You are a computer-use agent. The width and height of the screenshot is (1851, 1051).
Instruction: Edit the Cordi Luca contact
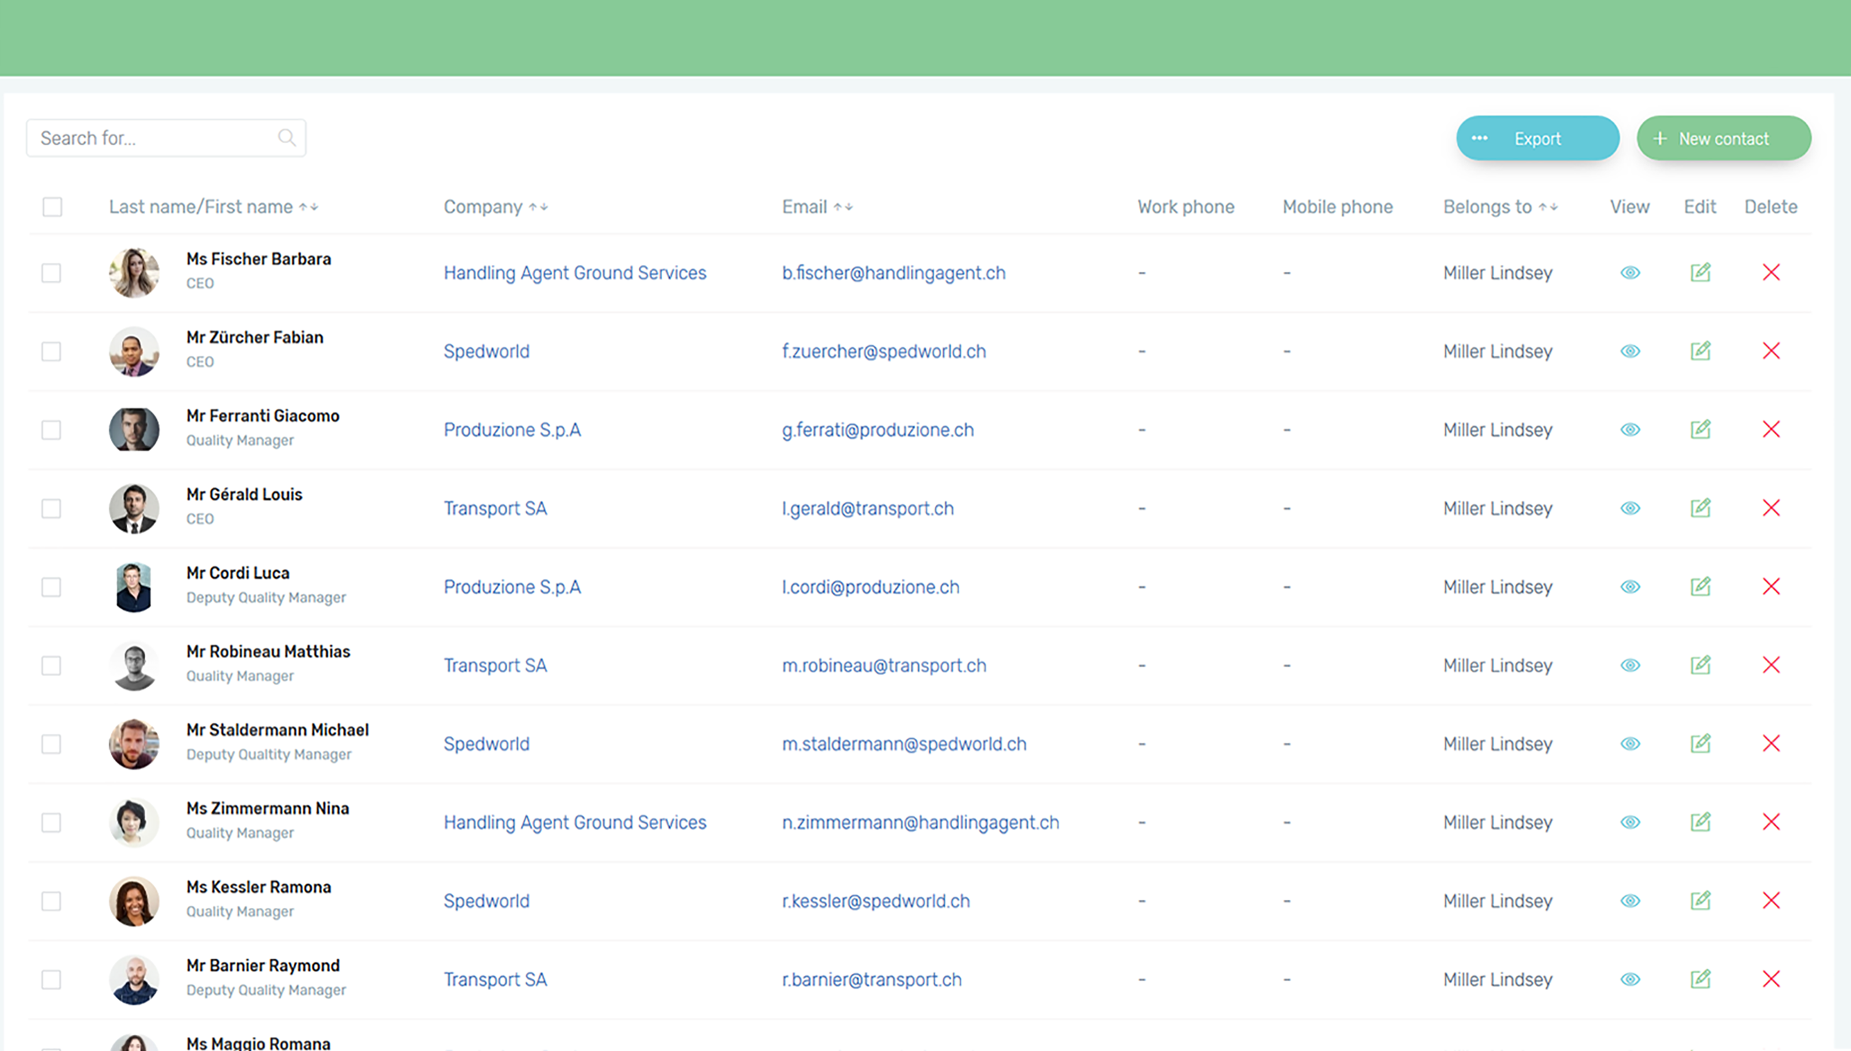click(1700, 586)
